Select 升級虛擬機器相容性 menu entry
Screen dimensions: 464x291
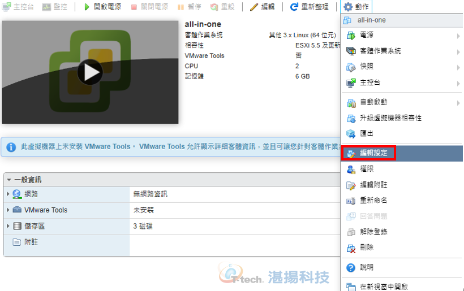(402, 118)
